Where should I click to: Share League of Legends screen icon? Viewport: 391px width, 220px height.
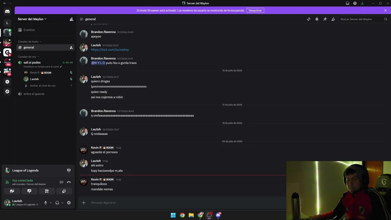[69, 170]
